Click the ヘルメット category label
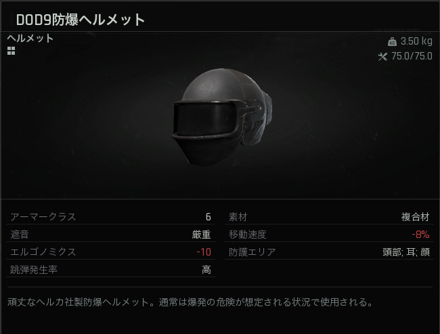The height and width of the screenshot is (334, 440). (30, 39)
